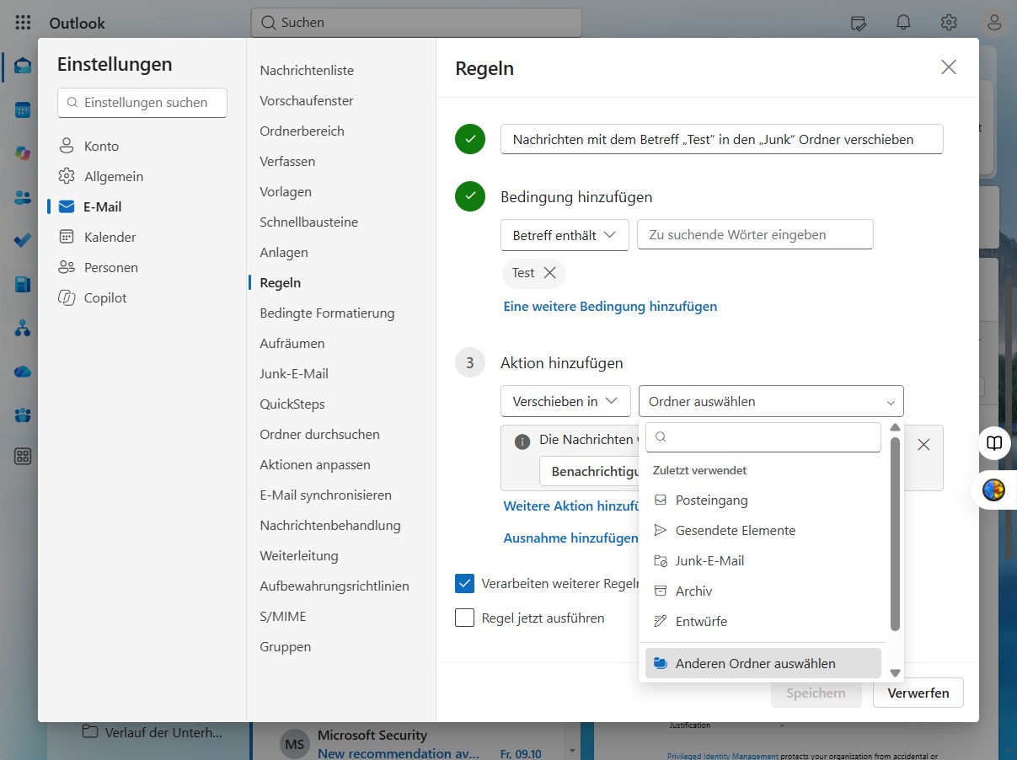Open the Teams app in left rail
The height and width of the screenshot is (760, 1017).
click(x=23, y=415)
